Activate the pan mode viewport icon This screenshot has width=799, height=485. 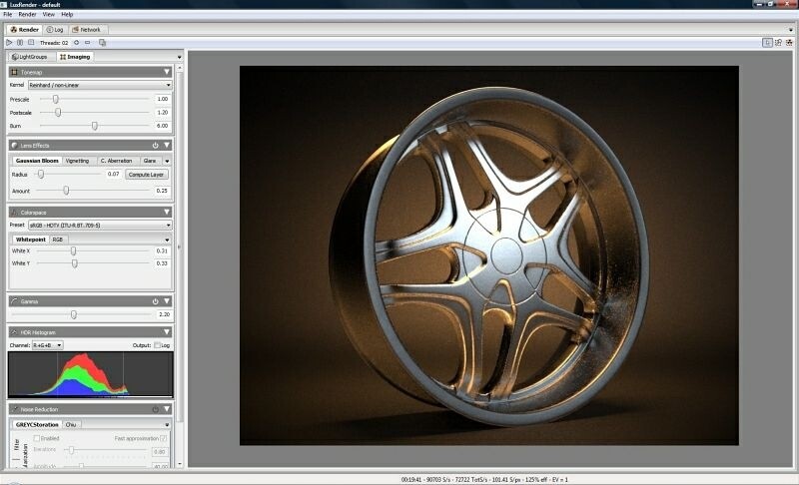tap(767, 43)
